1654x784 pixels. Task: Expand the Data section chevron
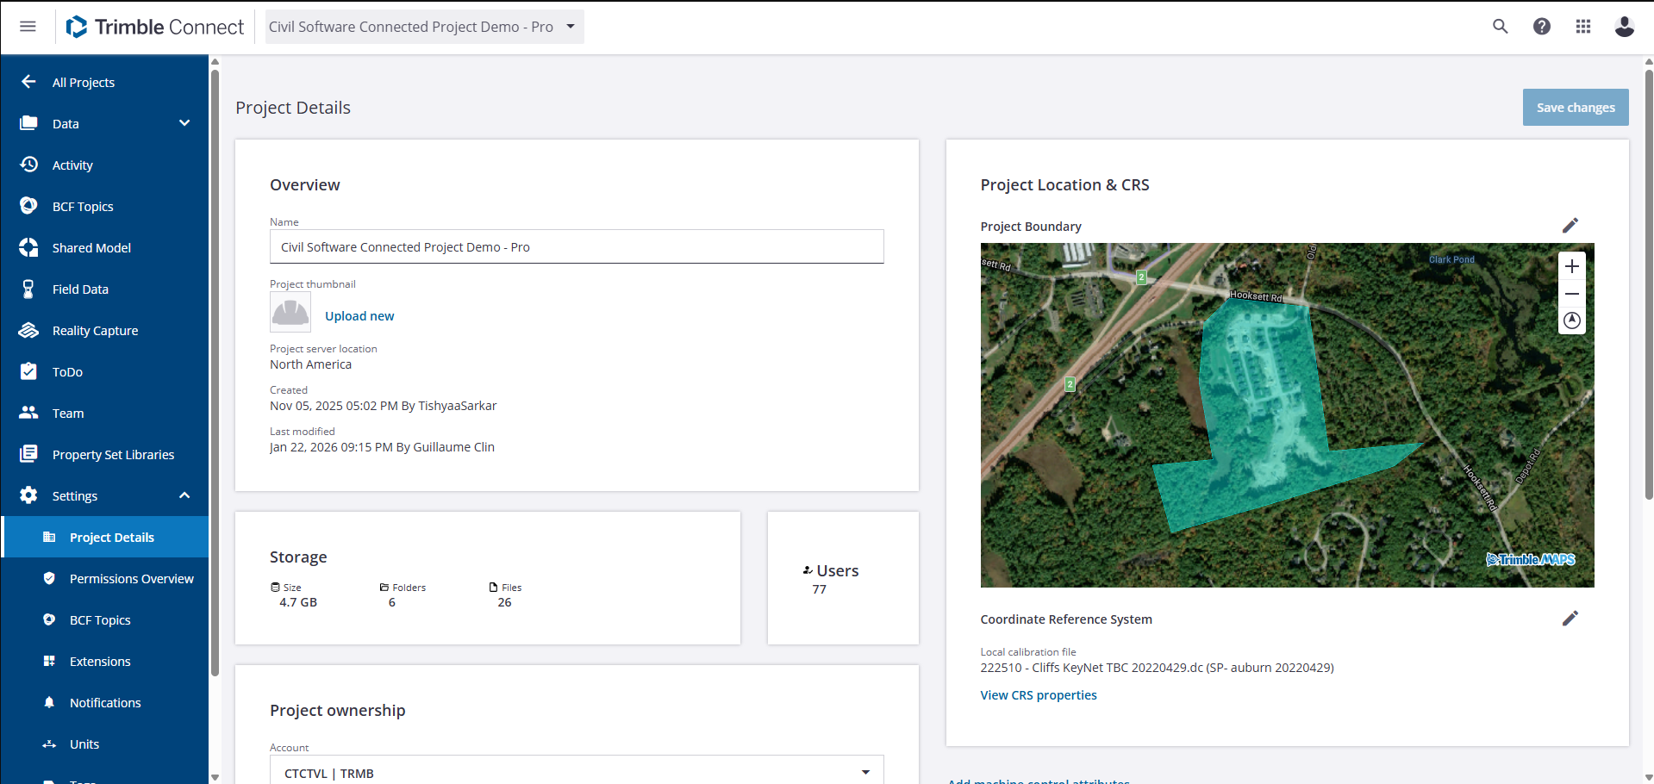click(x=184, y=123)
